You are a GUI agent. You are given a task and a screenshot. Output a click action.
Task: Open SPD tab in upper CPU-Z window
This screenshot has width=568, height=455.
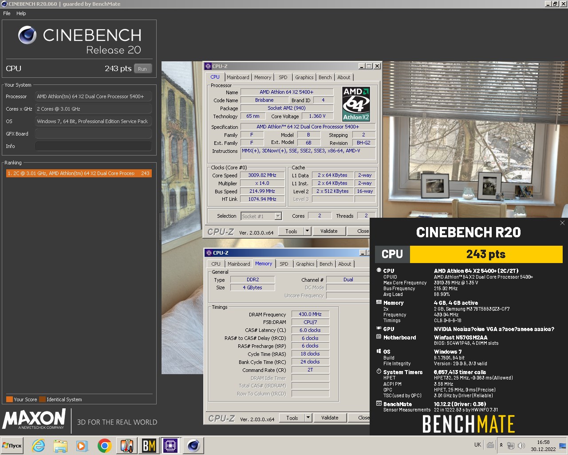click(x=283, y=77)
